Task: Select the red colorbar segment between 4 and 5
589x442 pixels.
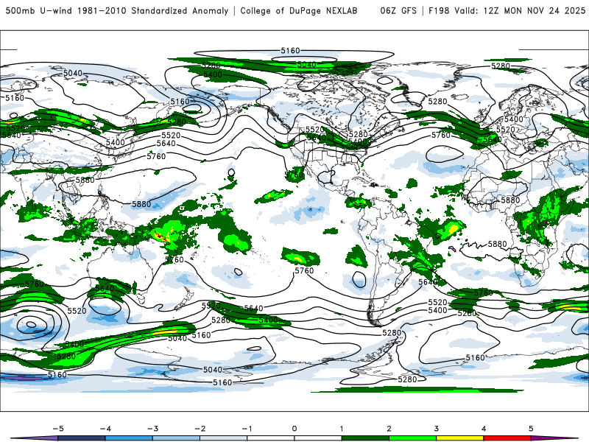Action: click(507, 438)
